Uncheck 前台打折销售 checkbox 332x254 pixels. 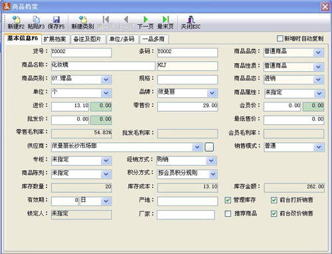click(x=274, y=200)
